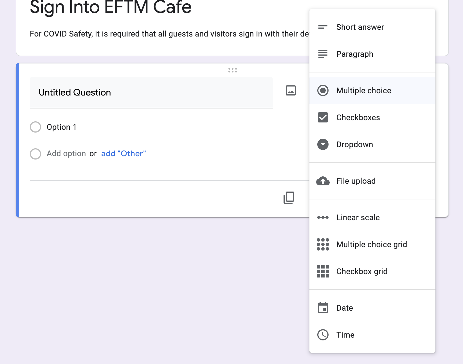The width and height of the screenshot is (463, 364).
Task: Click the add Other link
Action: point(123,153)
